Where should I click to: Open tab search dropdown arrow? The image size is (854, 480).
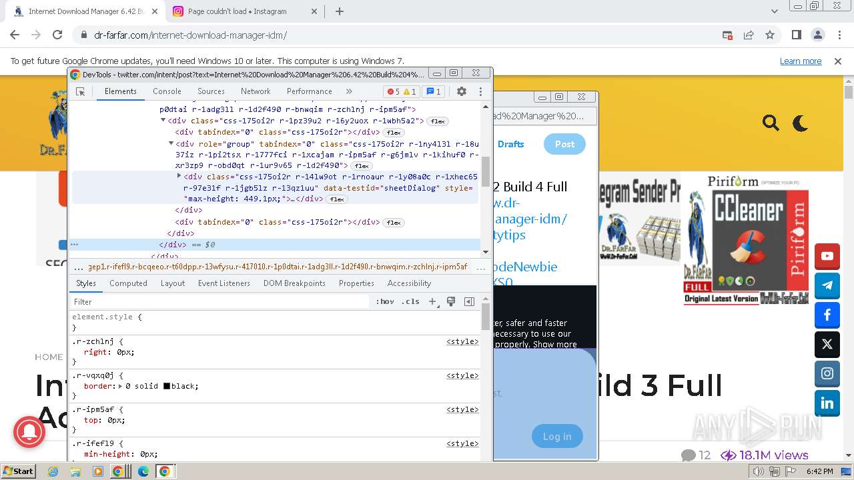point(775,11)
